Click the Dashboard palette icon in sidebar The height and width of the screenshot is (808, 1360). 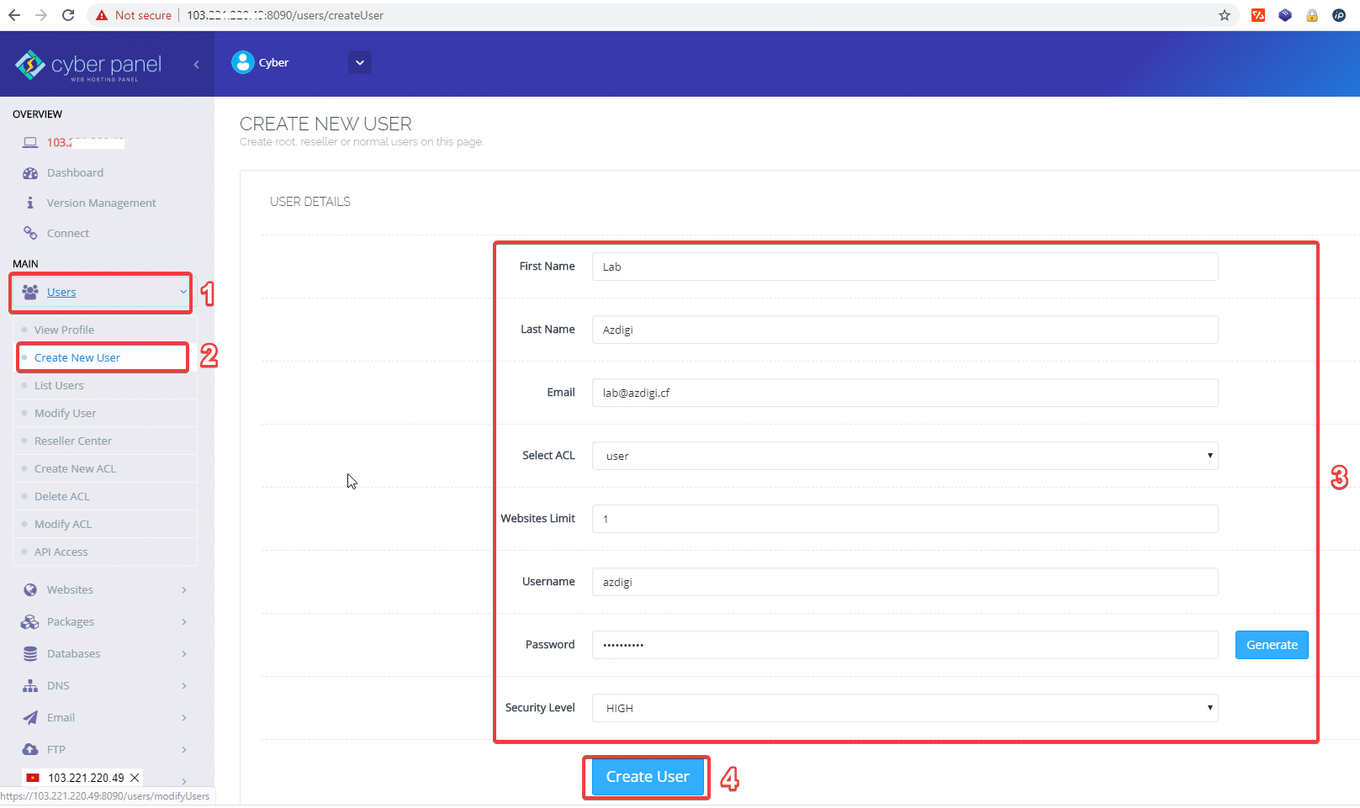[x=30, y=173]
